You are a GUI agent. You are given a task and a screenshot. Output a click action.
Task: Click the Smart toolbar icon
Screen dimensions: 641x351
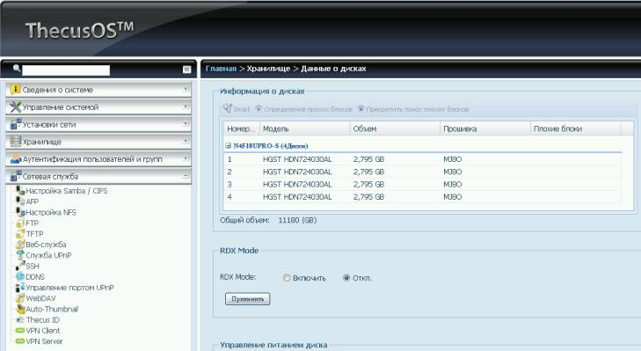point(227,109)
